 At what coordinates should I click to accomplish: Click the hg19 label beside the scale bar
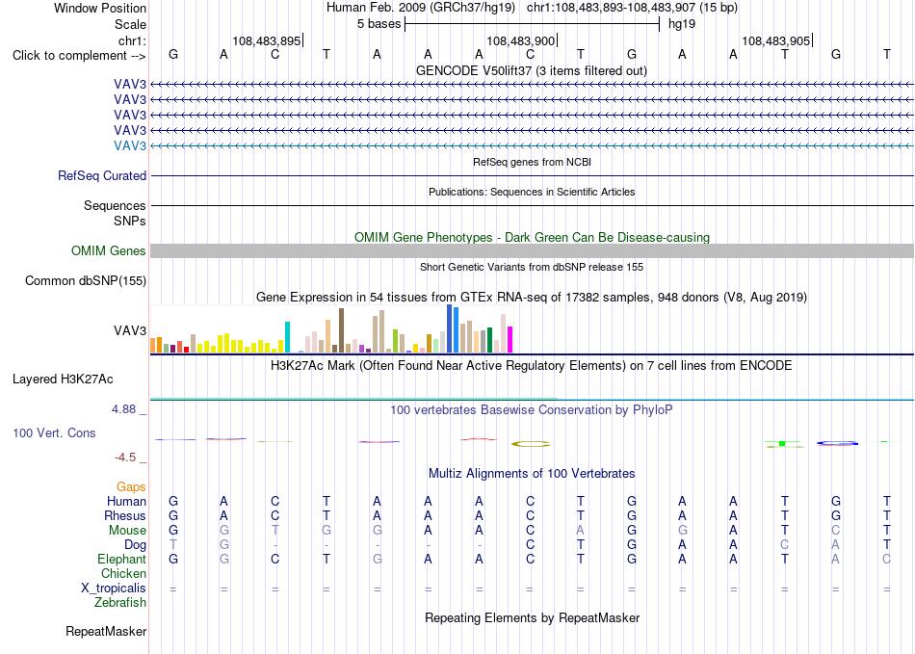(682, 24)
